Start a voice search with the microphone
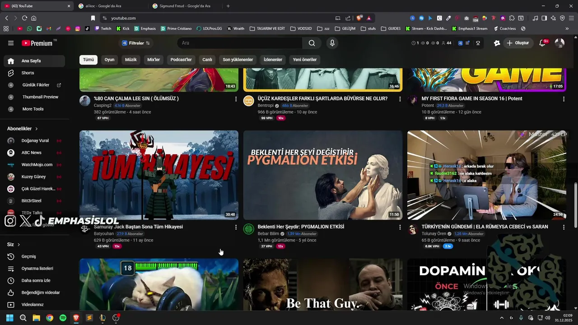Screen dimensions: 578x325 [x=332, y=43]
